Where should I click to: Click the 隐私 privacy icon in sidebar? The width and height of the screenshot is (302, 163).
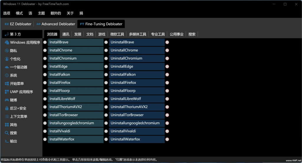(7, 51)
